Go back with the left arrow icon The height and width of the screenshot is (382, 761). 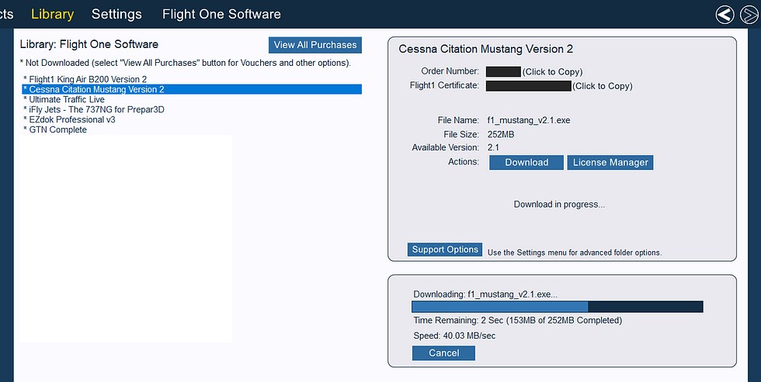725,15
